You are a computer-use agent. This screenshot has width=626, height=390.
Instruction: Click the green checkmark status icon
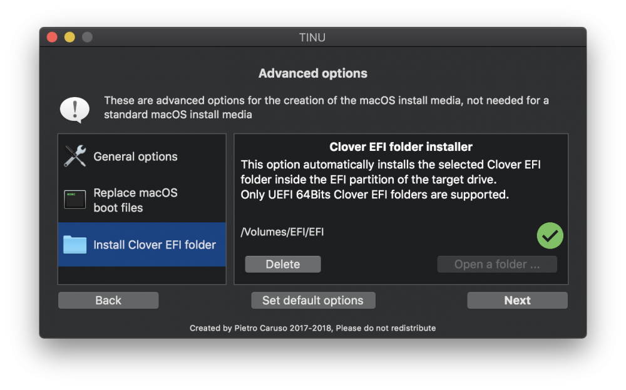(550, 235)
